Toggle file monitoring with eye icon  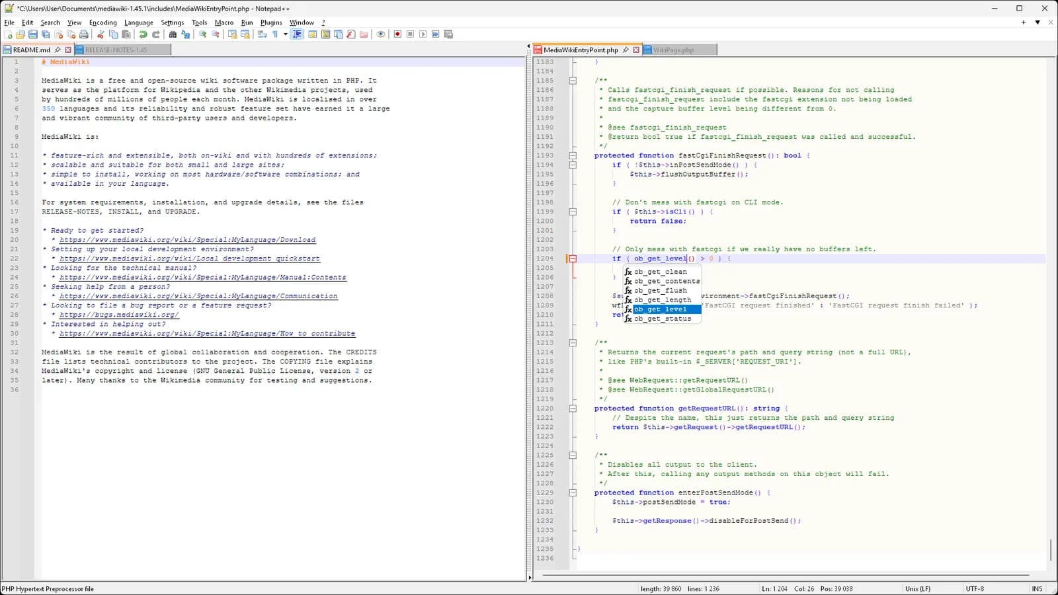(x=380, y=34)
